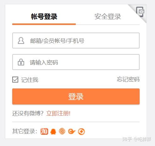
Task: Switch to the 安全登录 tab
Action: coord(108,17)
